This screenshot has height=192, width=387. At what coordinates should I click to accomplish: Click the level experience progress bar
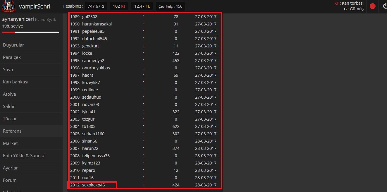pos(30,32)
